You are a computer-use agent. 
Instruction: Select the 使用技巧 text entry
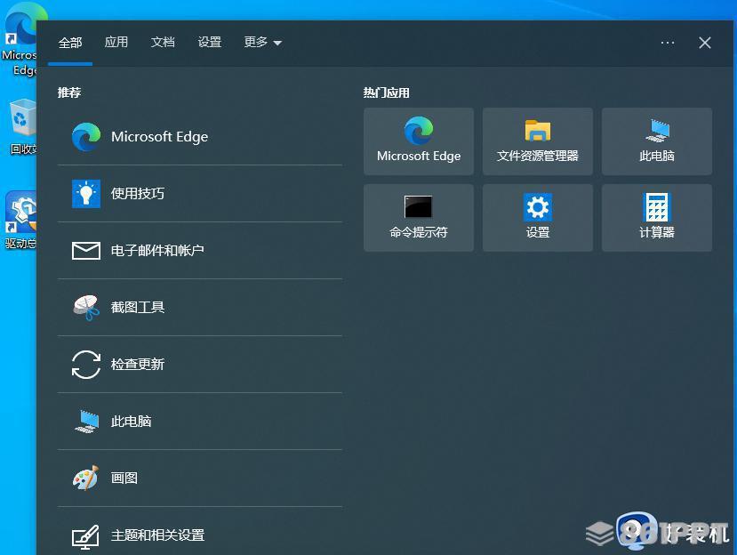tap(137, 193)
